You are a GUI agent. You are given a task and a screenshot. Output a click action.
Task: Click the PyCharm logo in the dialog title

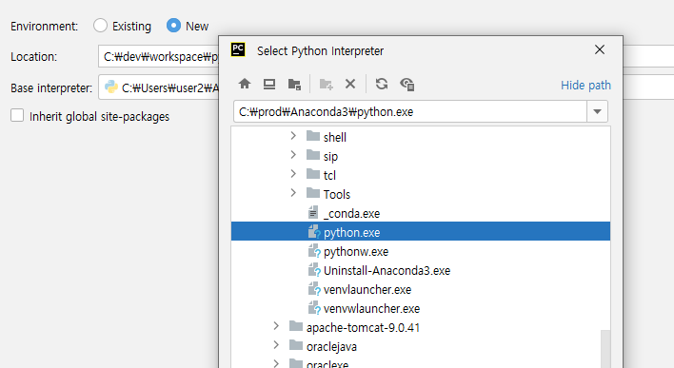click(x=238, y=49)
